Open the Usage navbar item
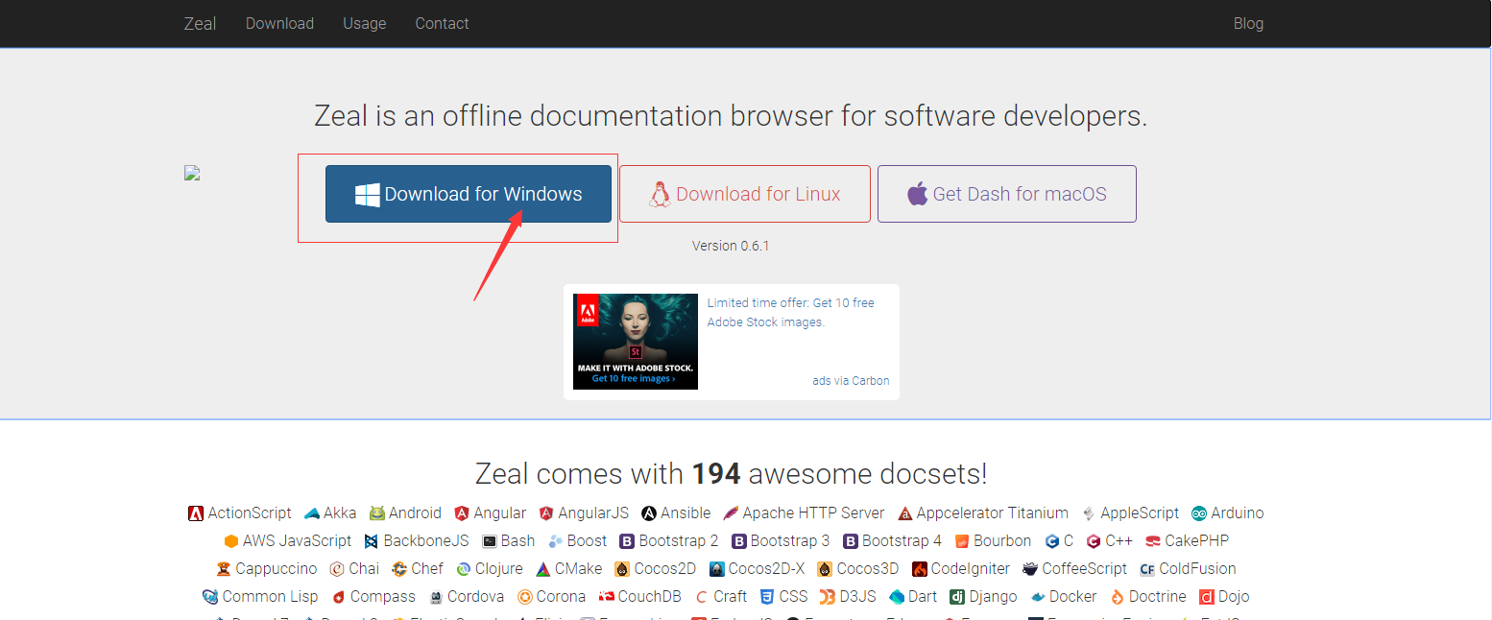This screenshot has height=620, width=1492. (x=365, y=23)
